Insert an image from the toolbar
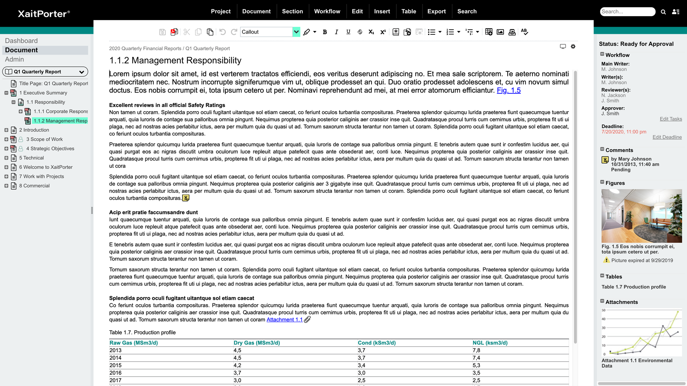 tap(500, 32)
